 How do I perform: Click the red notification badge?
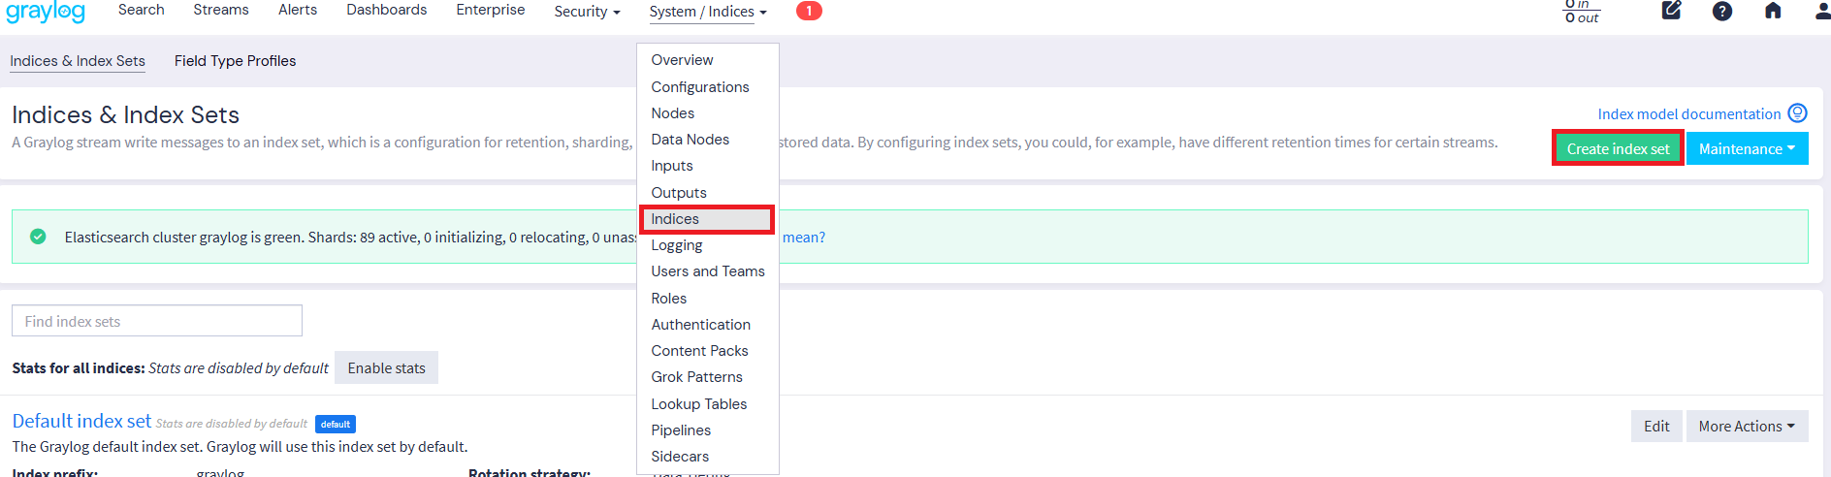click(809, 11)
